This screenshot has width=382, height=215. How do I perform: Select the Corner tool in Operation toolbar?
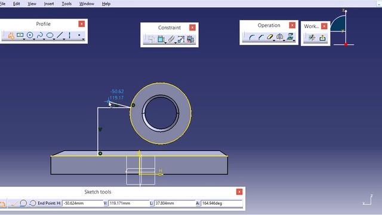(252, 37)
